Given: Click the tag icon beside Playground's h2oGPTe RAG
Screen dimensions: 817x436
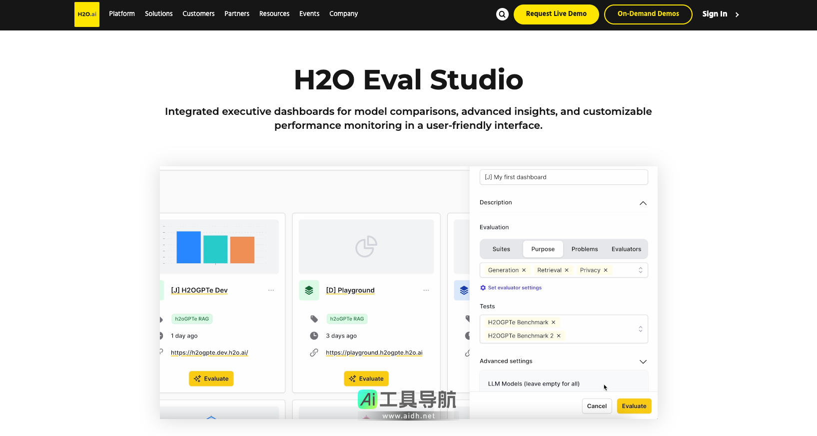Looking at the screenshot, I should [x=314, y=319].
